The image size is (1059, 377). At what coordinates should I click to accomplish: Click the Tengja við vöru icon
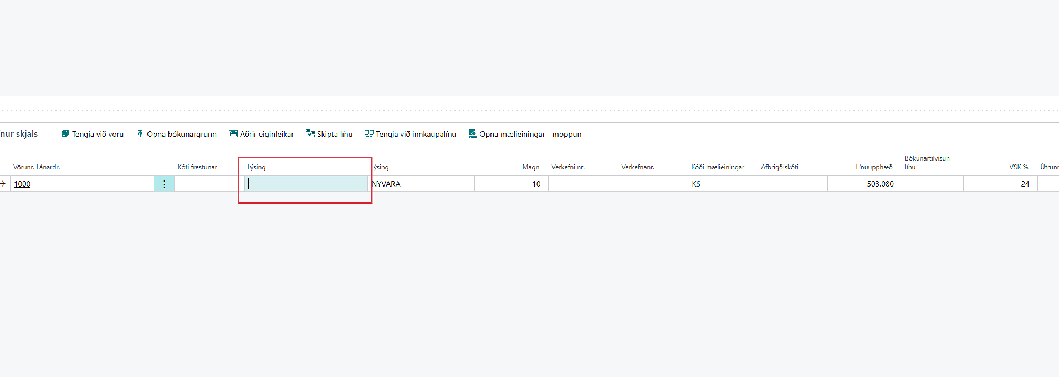(65, 134)
